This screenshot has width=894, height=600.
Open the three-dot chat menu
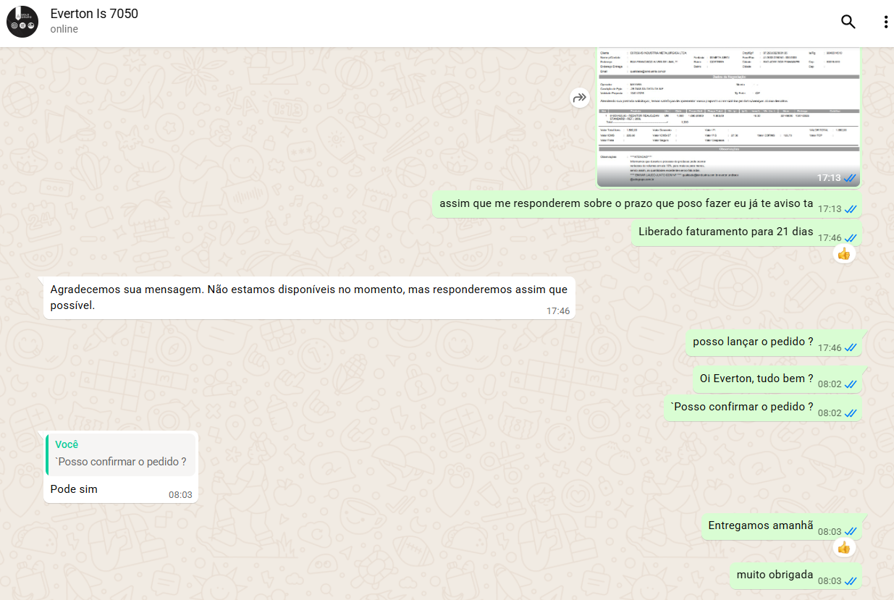[x=885, y=22]
